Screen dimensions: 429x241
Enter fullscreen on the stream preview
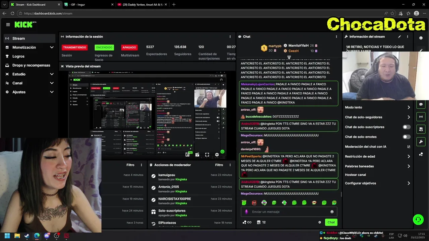tap(207, 155)
